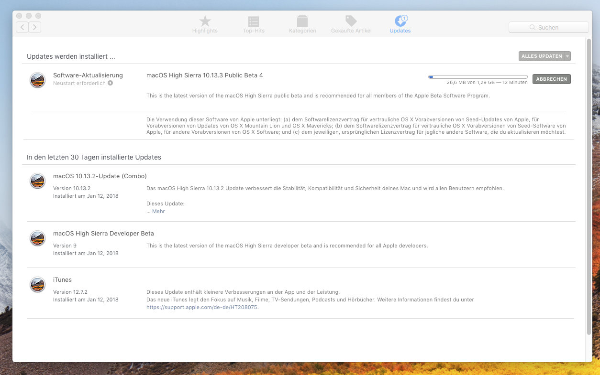600x375 pixels.
Task: Click the macOS High Sierra Developer Beta icon
Action: click(x=37, y=238)
